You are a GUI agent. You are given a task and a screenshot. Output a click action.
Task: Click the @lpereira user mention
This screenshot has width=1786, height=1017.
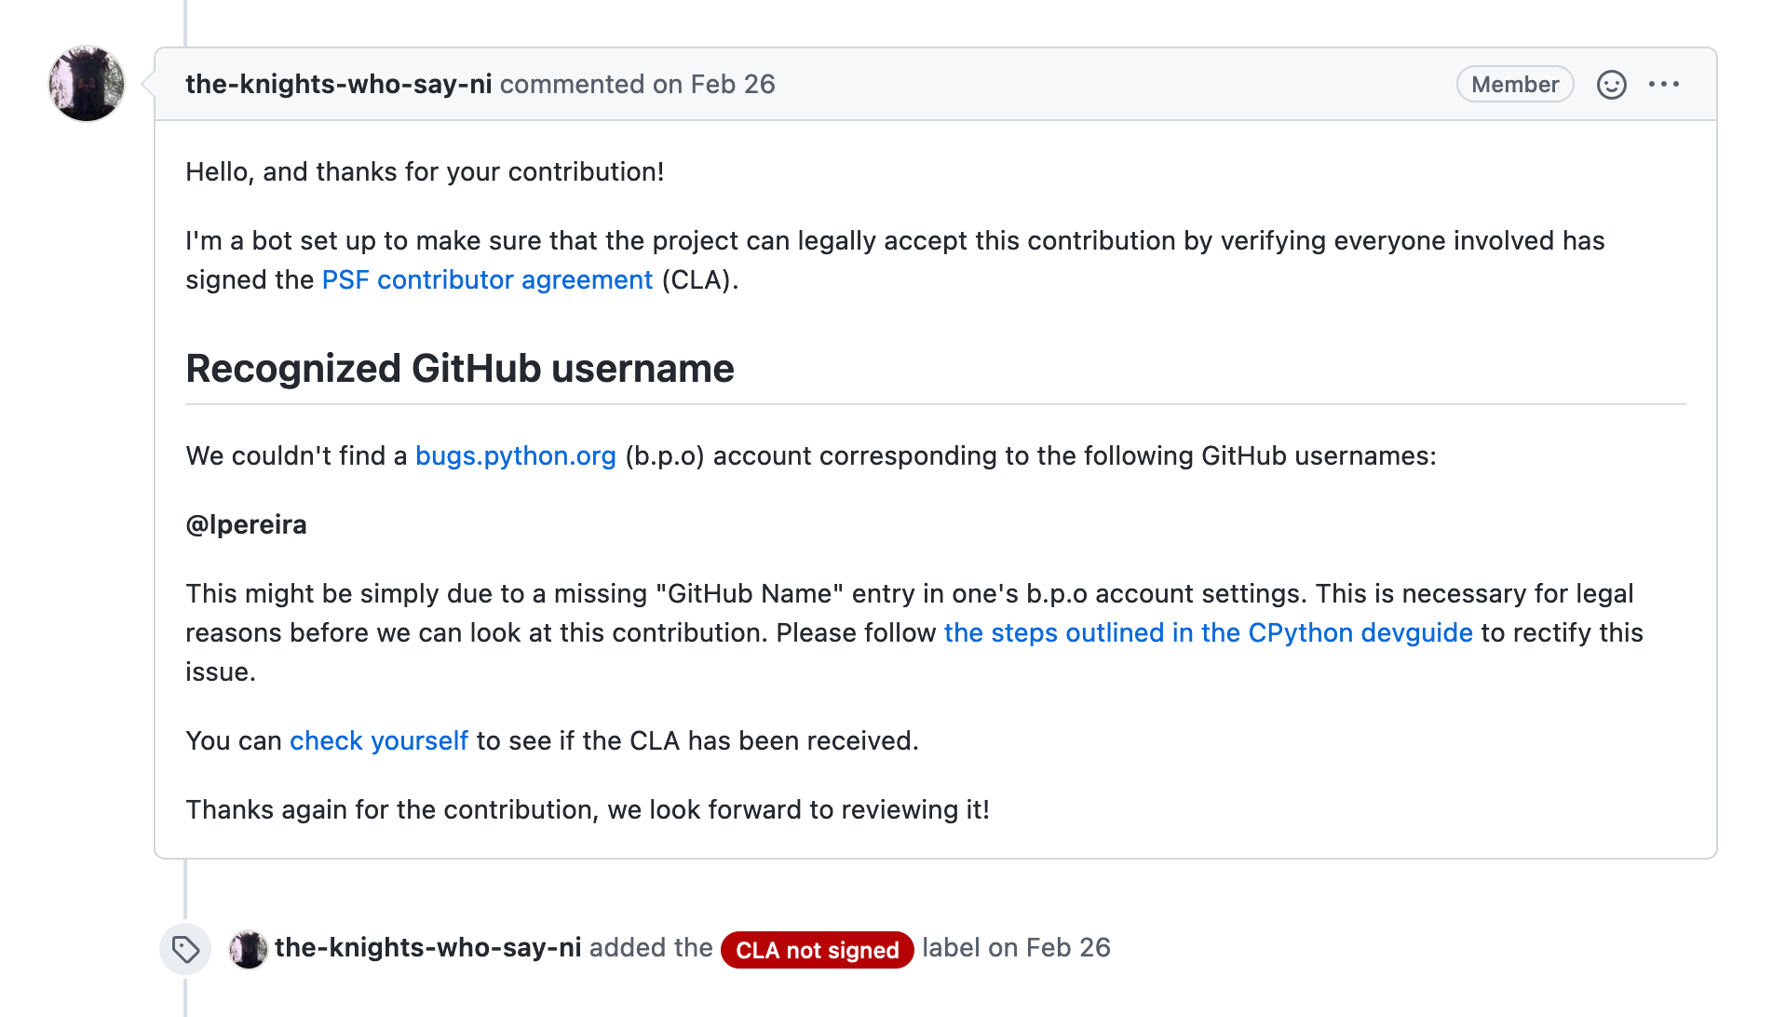tap(246, 525)
